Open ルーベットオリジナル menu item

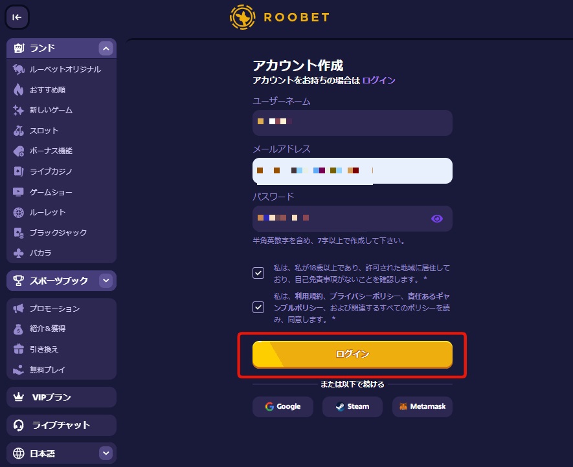[x=62, y=69]
